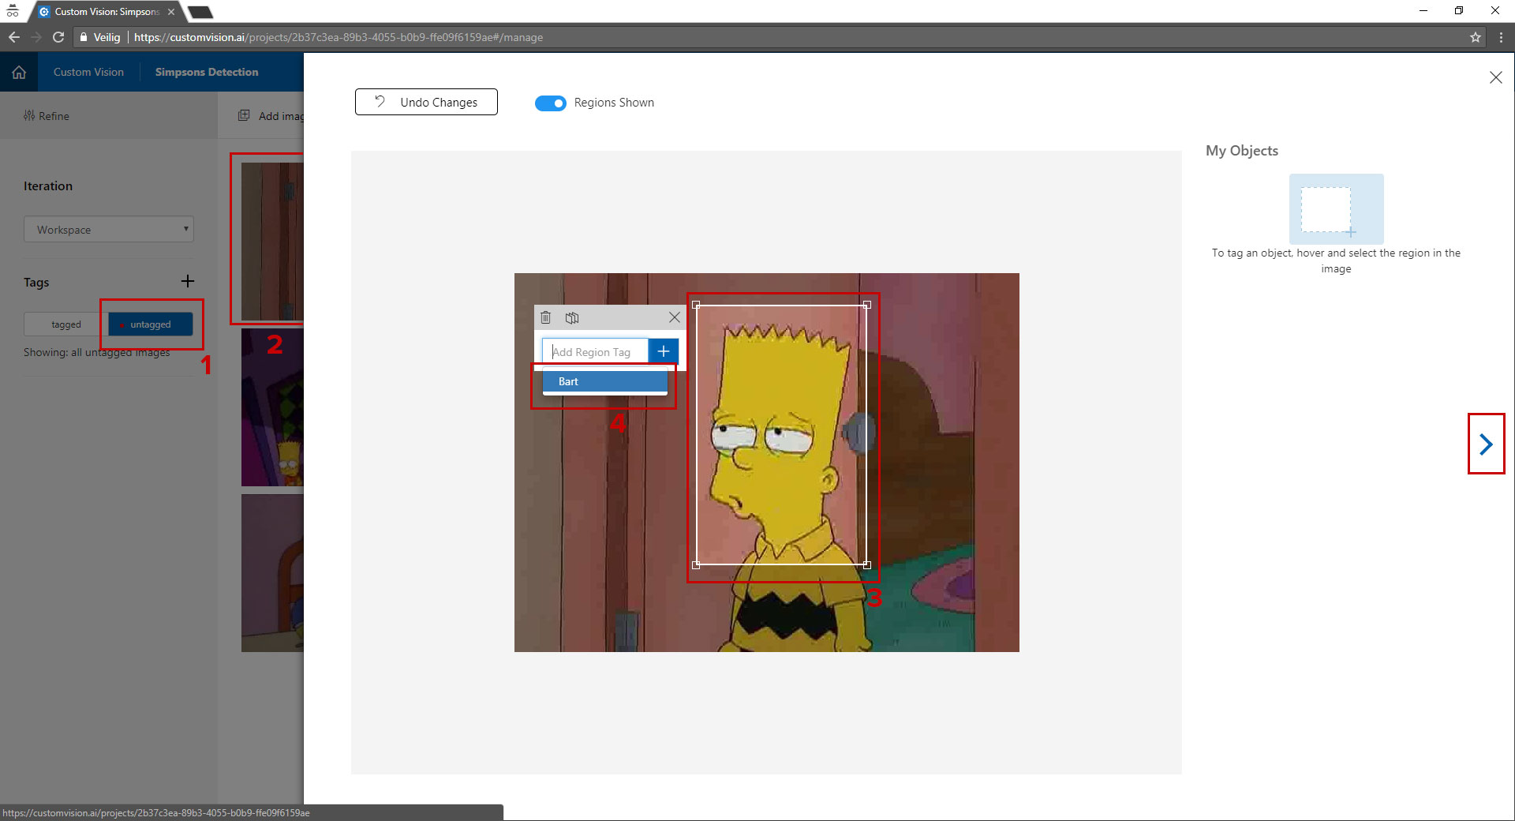Open the Simpsons Detection project link
Screen dimensions: 1515x821
coord(207,72)
